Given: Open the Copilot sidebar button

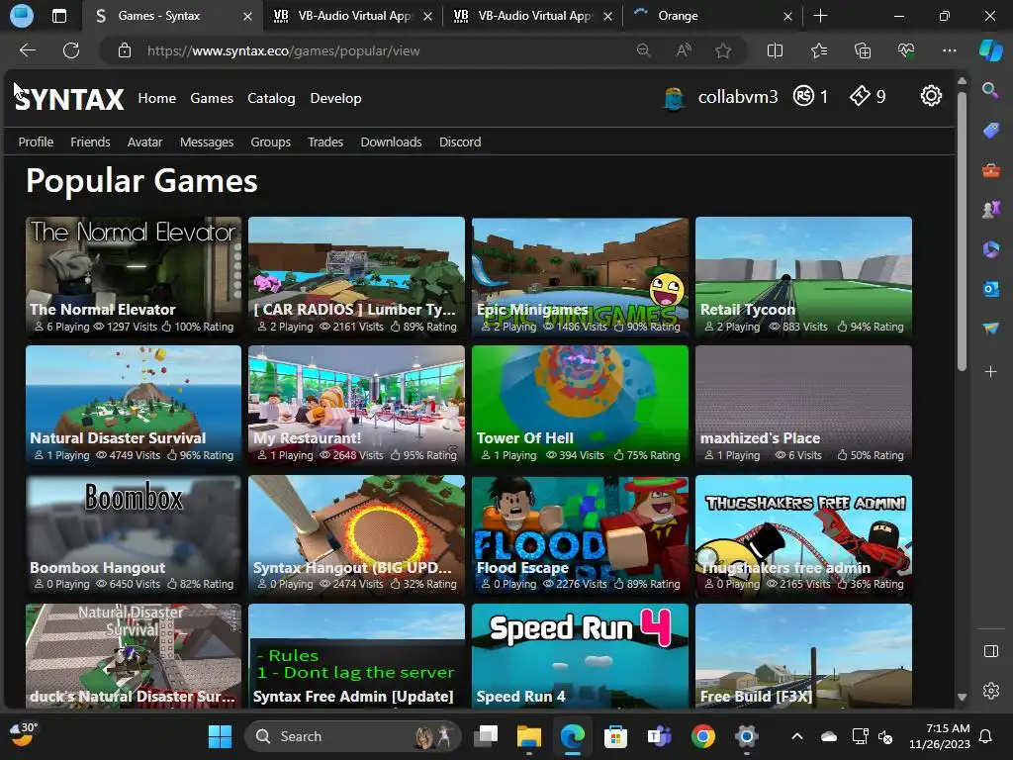Looking at the screenshot, I should tap(990, 50).
